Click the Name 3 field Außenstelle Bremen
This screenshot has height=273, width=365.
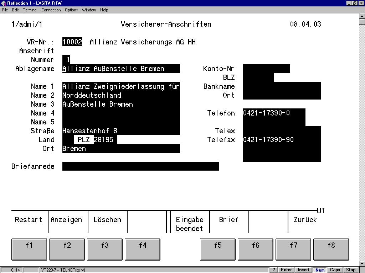coord(121,104)
